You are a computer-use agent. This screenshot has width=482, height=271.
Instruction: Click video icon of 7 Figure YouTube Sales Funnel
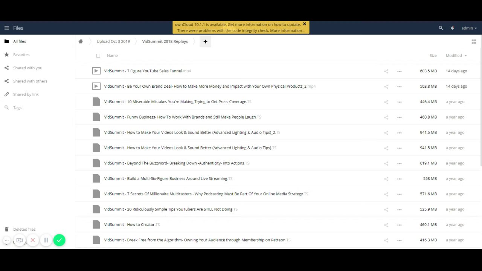tap(96, 71)
